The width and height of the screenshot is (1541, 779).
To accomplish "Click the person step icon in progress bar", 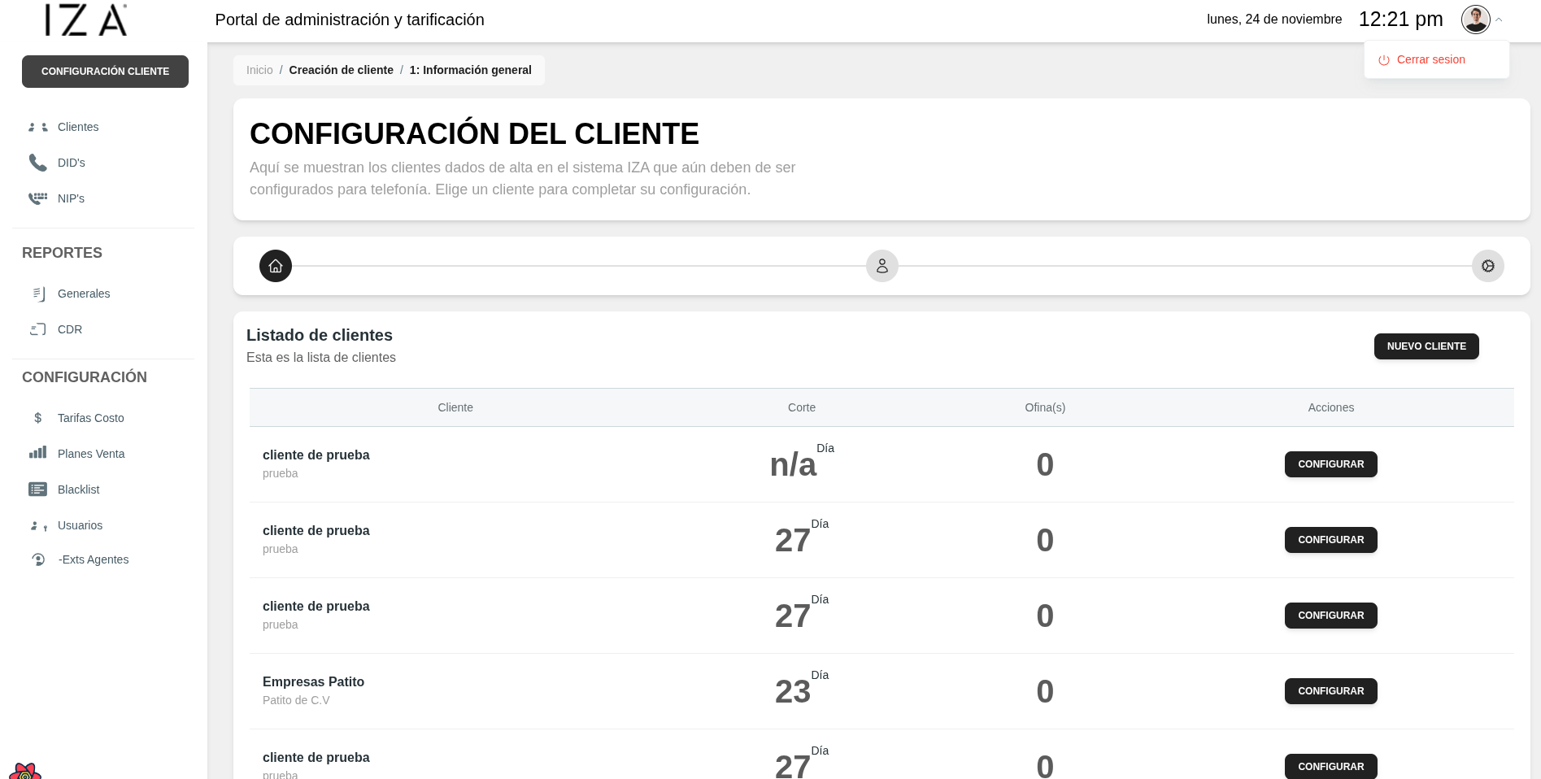I will [x=882, y=266].
